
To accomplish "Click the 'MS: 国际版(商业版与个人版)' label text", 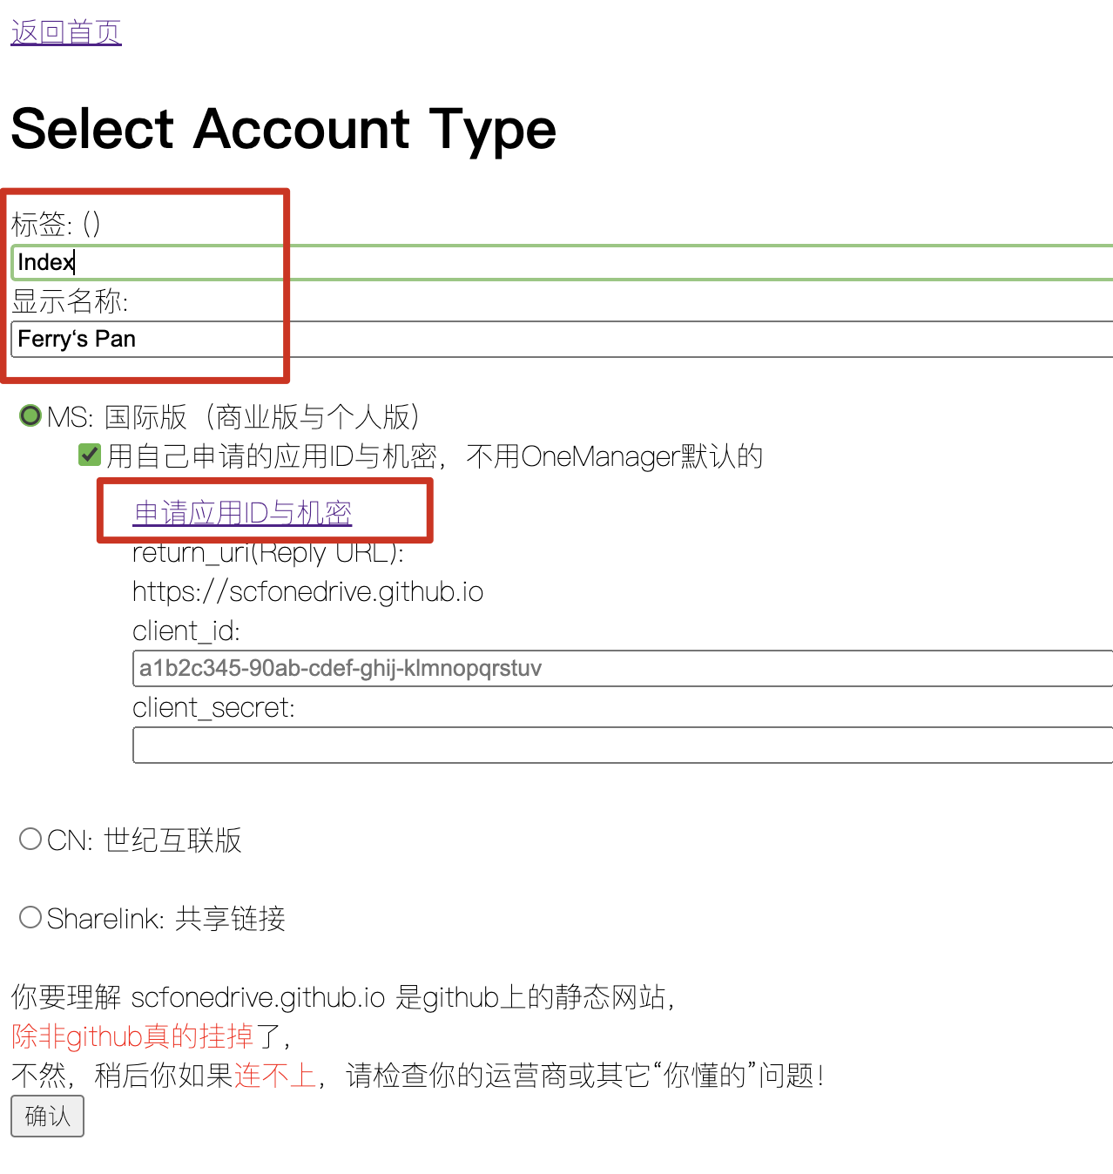I will click(235, 417).
